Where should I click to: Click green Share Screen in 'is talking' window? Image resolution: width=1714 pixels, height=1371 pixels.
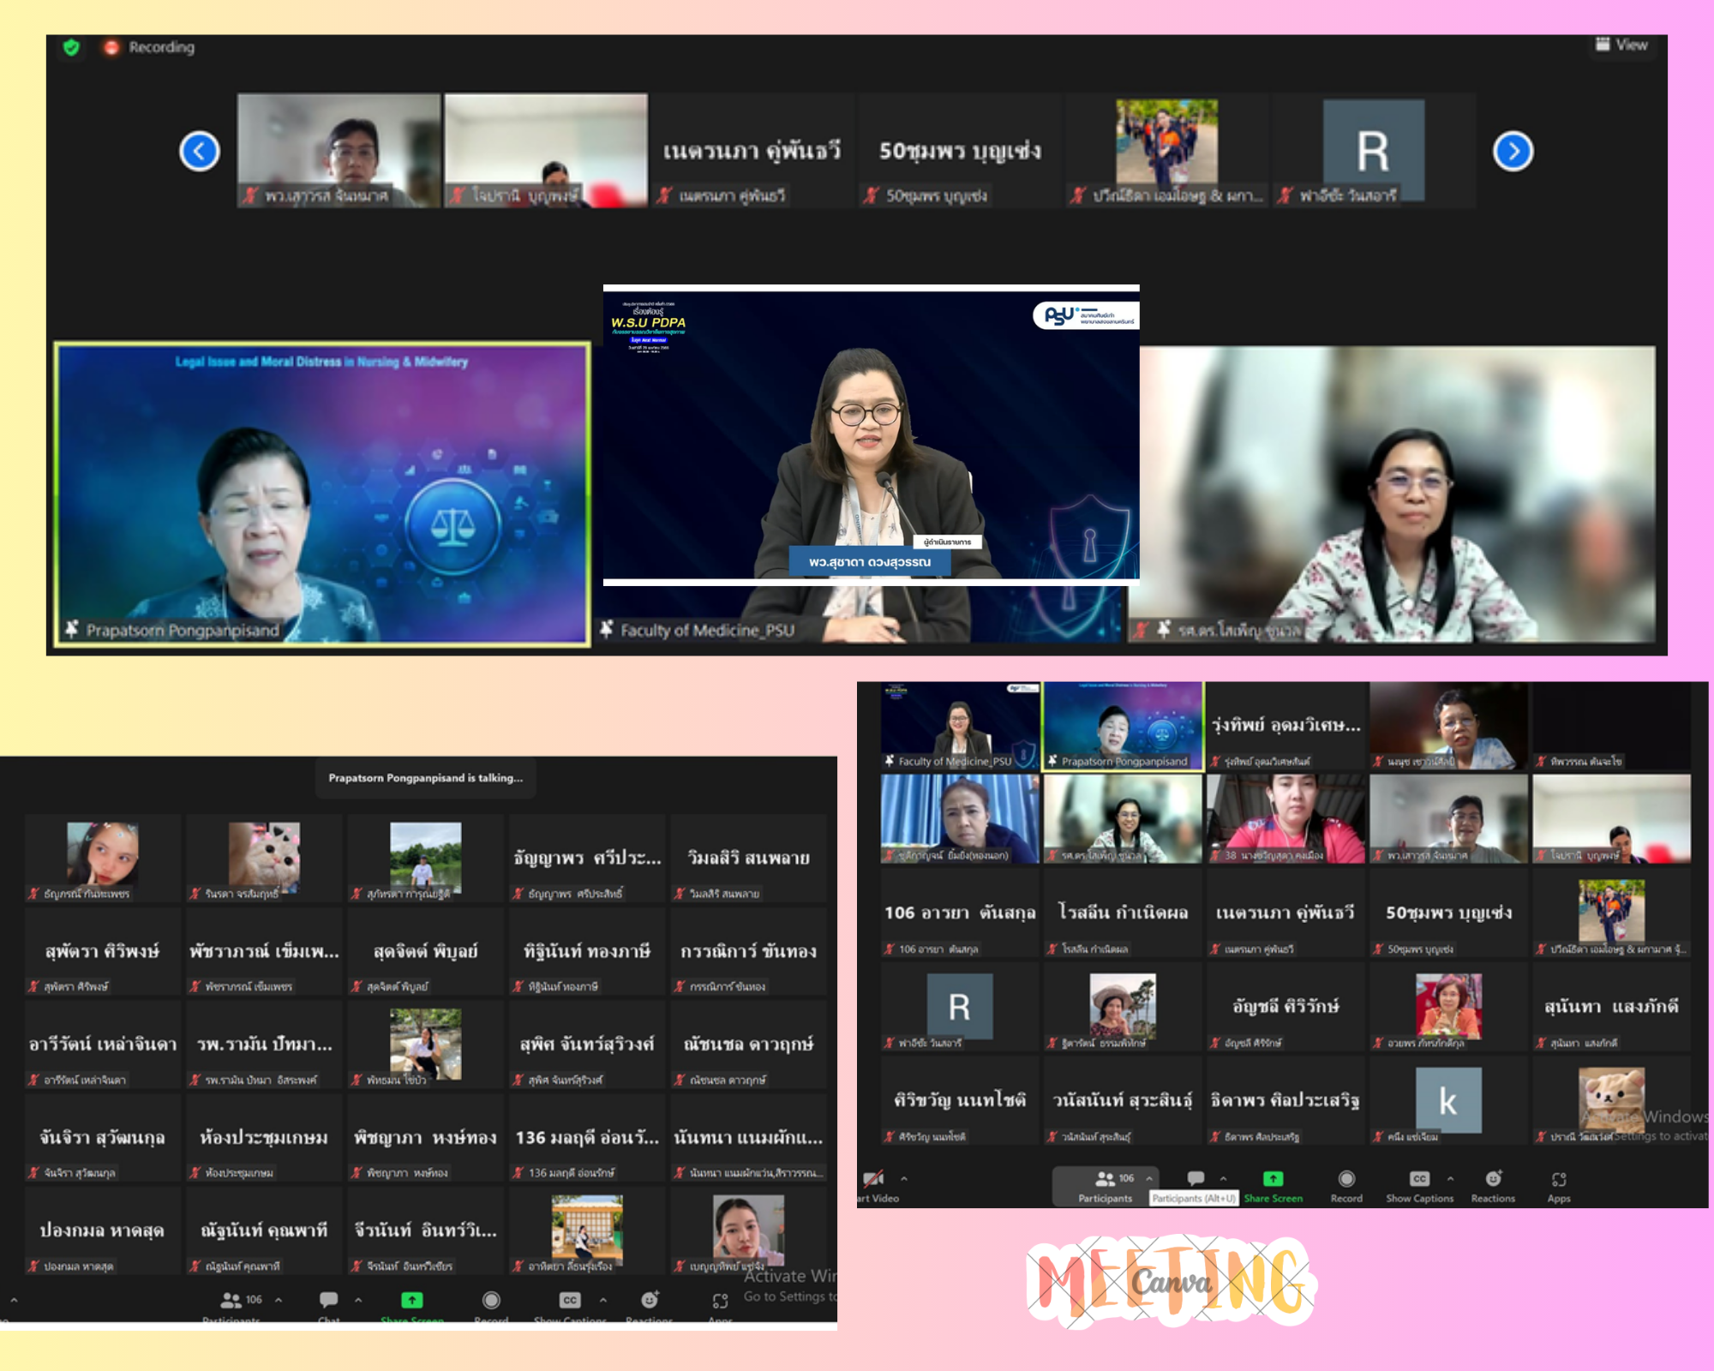(412, 1300)
